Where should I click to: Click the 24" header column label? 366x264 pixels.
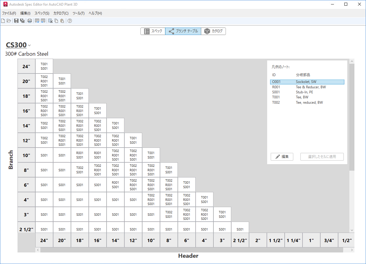(44, 240)
